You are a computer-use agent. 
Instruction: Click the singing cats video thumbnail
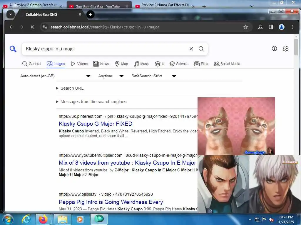coord(236,126)
